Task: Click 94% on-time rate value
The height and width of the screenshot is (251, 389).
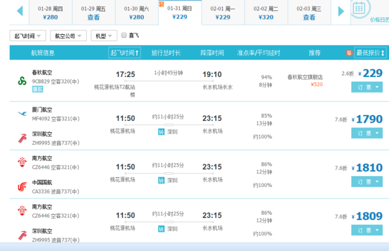Action: (x=266, y=77)
